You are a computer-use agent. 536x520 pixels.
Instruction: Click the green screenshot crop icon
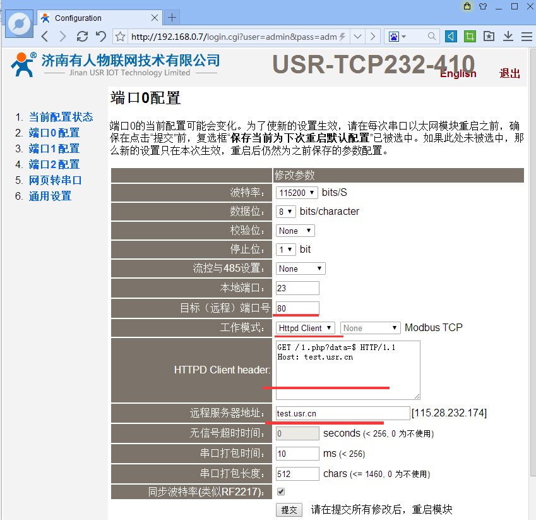pos(469,37)
